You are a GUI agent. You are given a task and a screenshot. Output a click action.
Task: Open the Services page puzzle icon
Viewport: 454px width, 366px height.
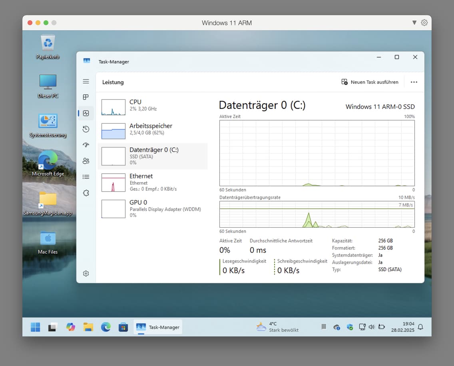pyautogui.click(x=86, y=193)
